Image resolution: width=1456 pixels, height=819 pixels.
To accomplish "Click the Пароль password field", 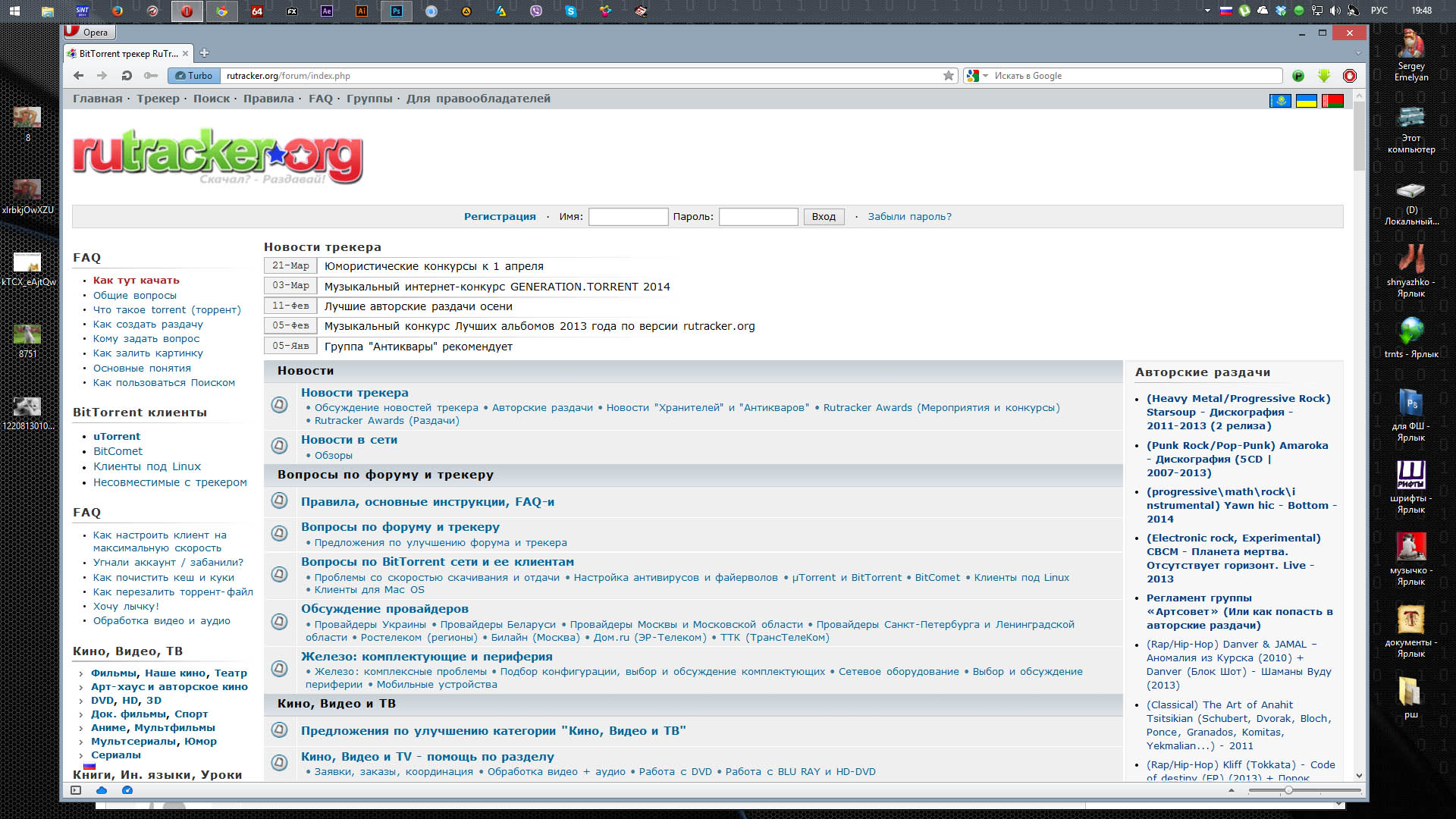I will pos(758,217).
